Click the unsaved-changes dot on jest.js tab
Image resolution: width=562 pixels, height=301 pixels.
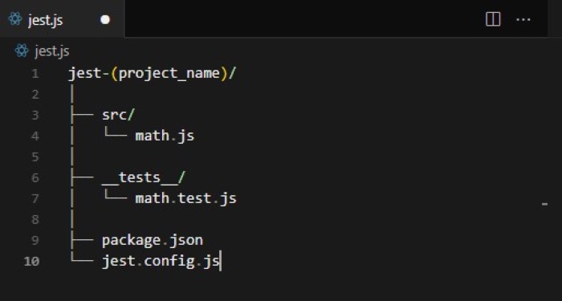click(x=105, y=20)
